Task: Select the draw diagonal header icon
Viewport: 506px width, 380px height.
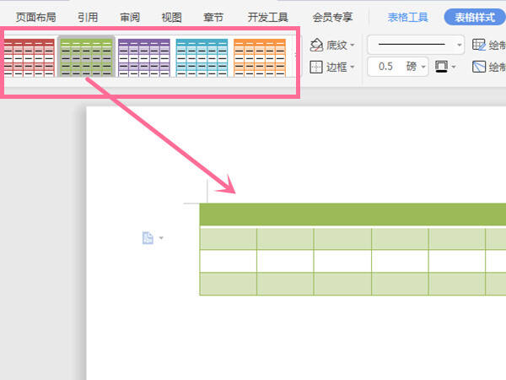Action: point(479,67)
